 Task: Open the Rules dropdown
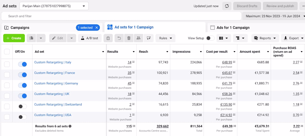pos(165,38)
